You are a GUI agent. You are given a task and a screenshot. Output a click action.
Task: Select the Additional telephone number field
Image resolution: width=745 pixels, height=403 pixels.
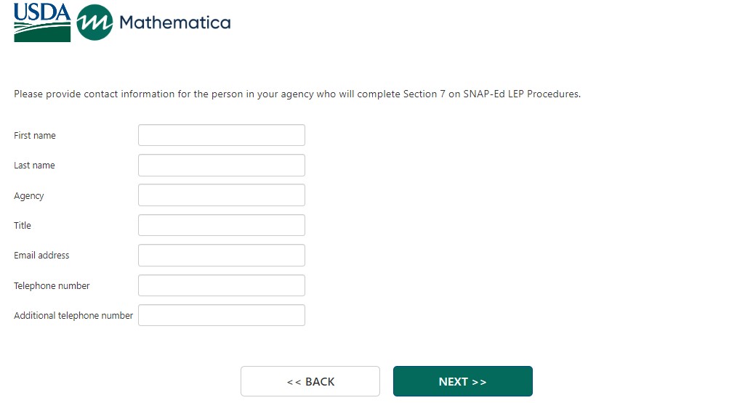pyautogui.click(x=221, y=315)
